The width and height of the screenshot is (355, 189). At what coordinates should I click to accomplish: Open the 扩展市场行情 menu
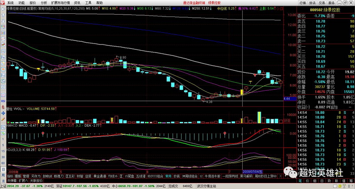coord(60,3)
